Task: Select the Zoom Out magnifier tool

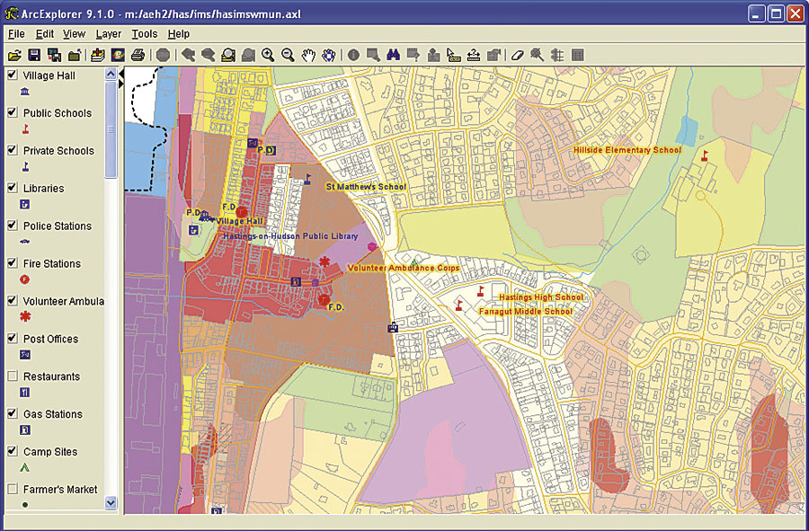Action: tap(288, 56)
